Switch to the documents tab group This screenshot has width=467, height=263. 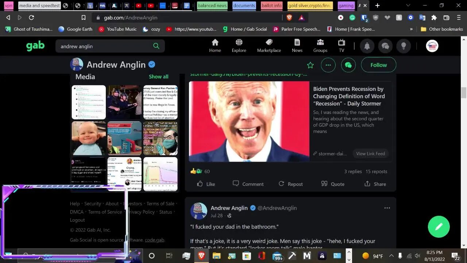pyautogui.click(x=244, y=5)
